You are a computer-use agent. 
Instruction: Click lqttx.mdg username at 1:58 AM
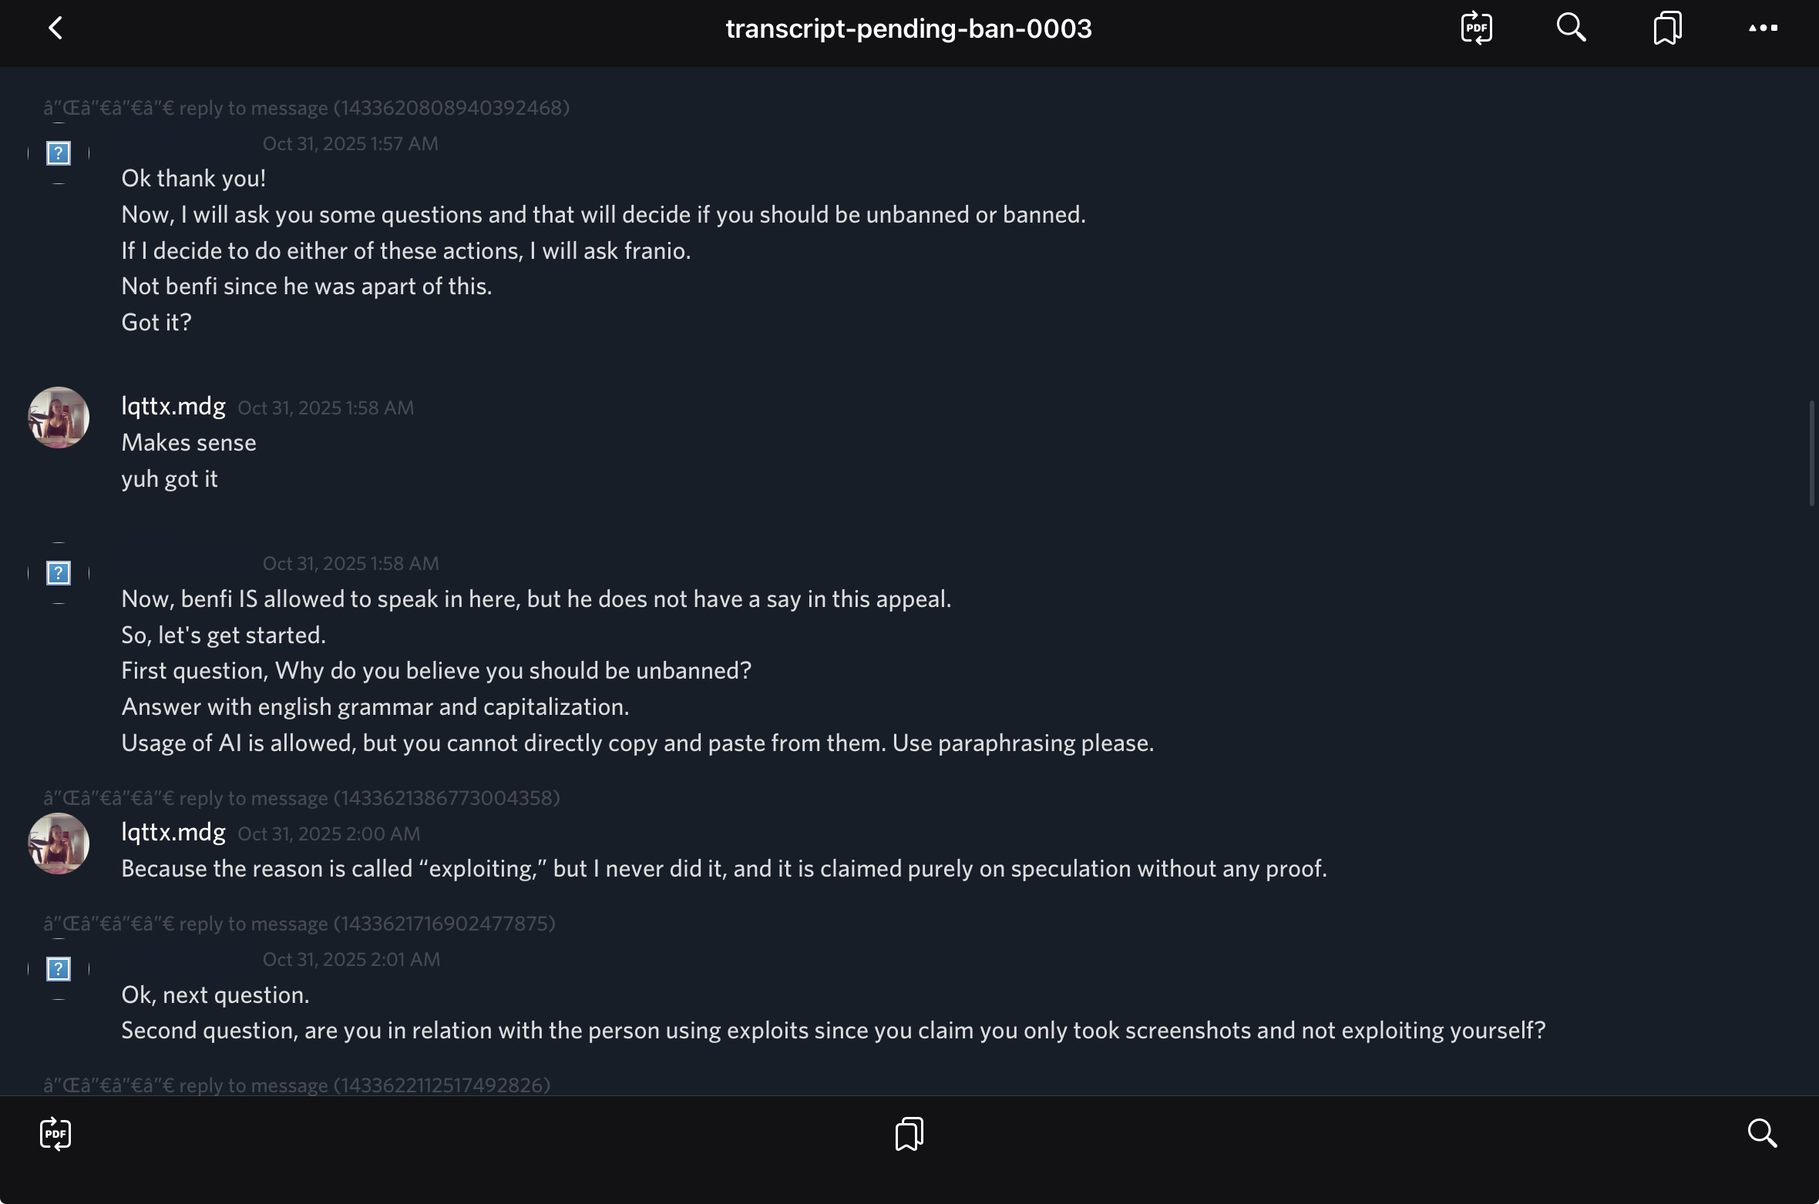173,406
